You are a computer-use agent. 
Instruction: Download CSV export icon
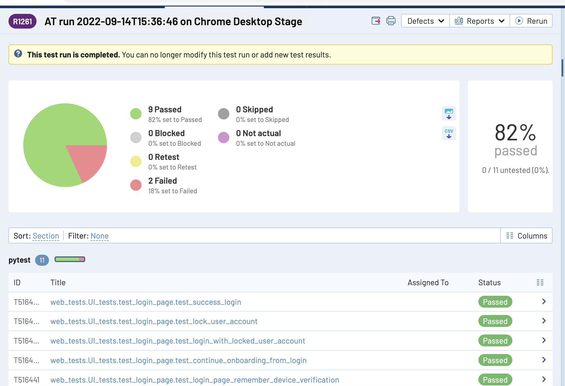pyautogui.click(x=449, y=133)
